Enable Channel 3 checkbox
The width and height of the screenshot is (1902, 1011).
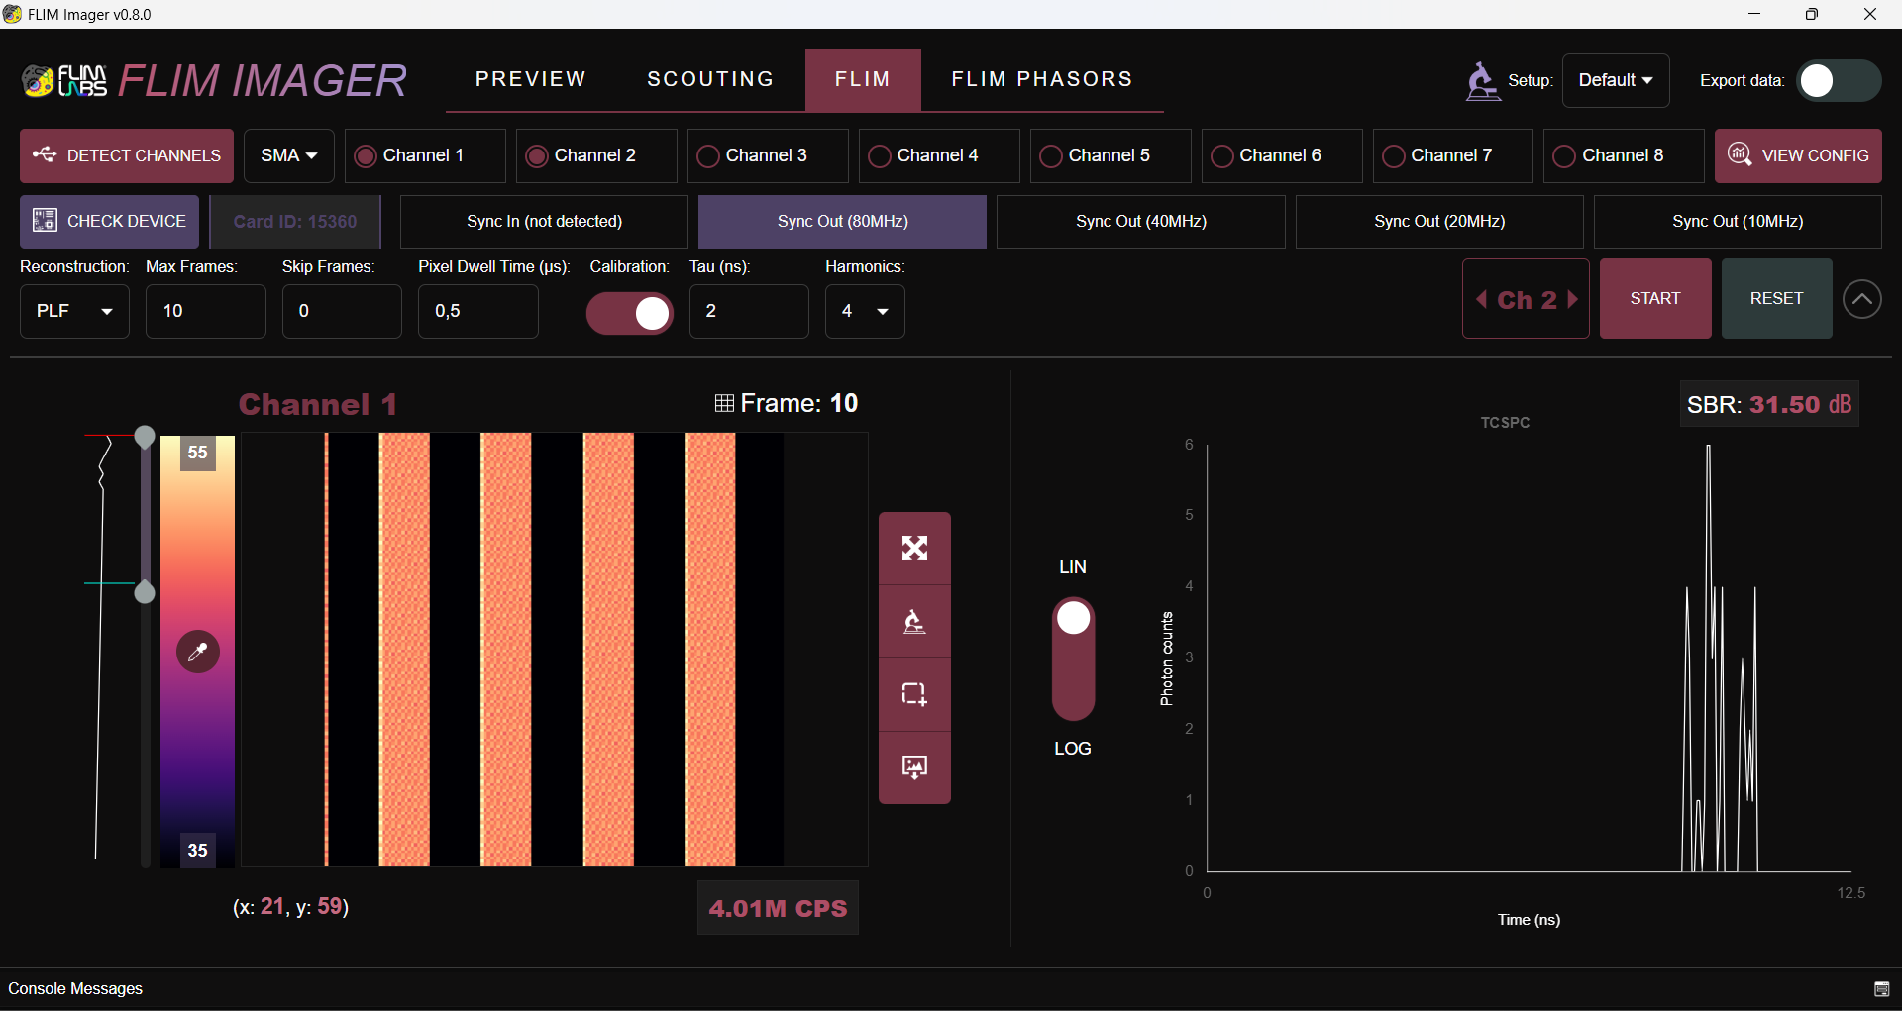(708, 156)
